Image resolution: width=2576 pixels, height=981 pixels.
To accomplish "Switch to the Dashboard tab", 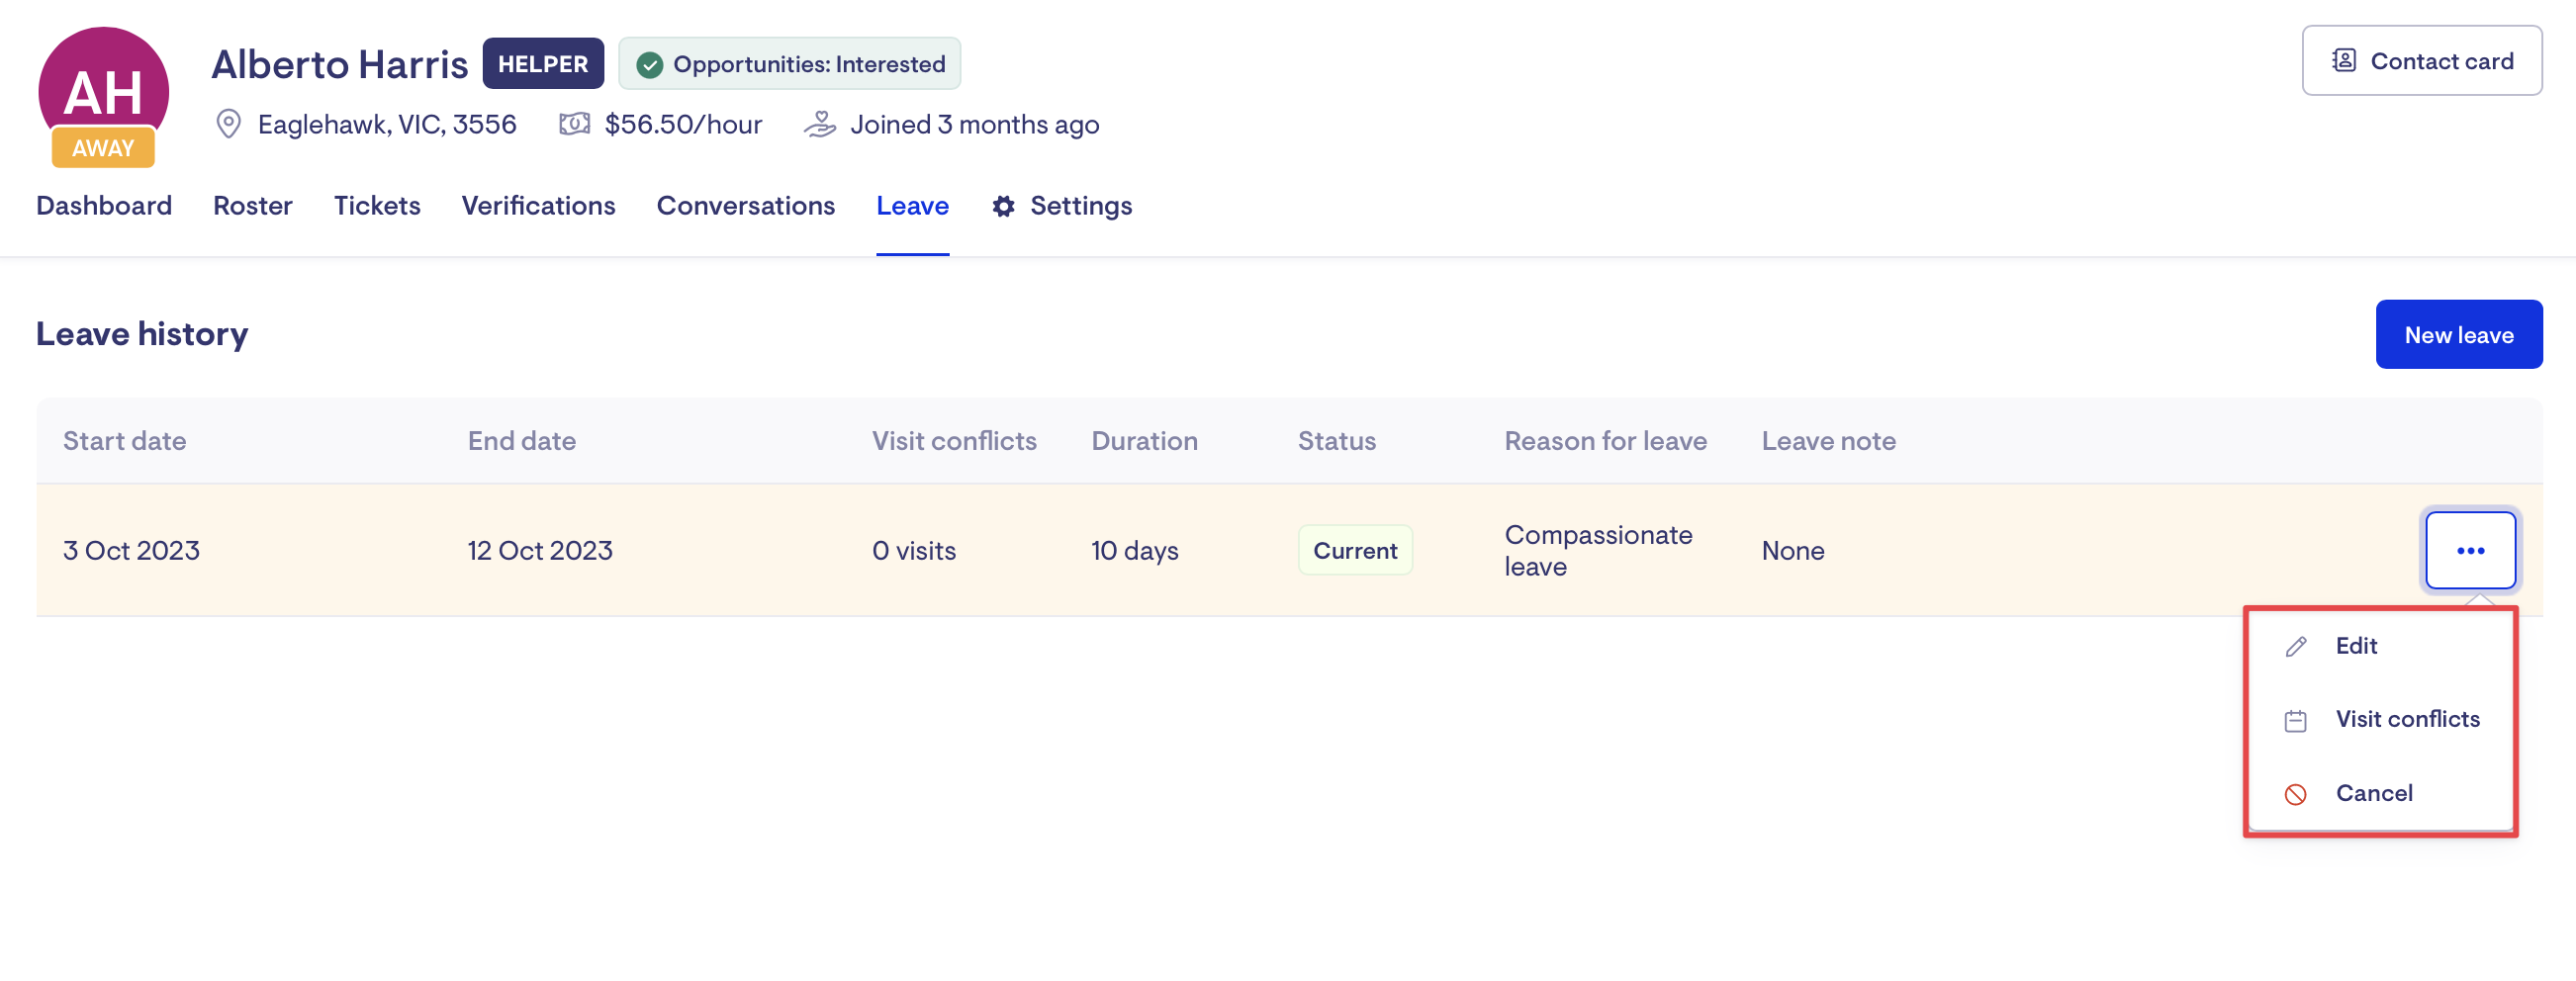I will coord(104,206).
